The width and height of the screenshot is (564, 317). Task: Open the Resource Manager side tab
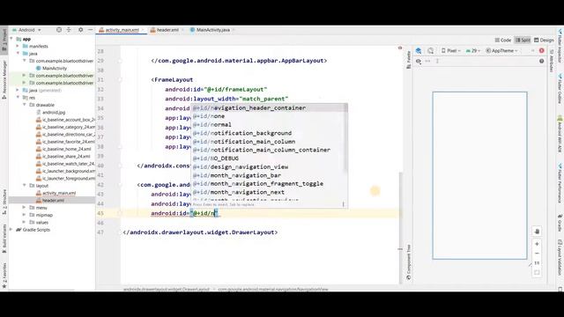click(4, 79)
